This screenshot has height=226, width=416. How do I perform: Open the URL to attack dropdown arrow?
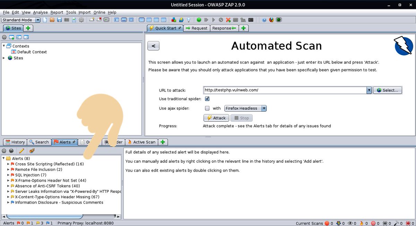tap(369, 90)
